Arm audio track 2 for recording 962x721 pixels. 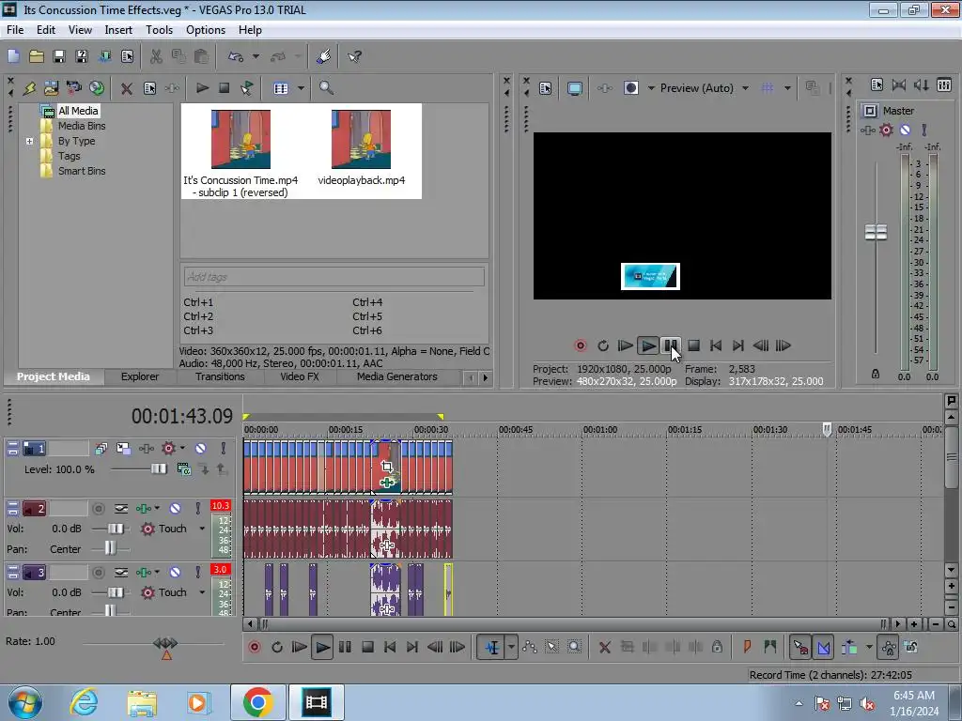tap(98, 508)
